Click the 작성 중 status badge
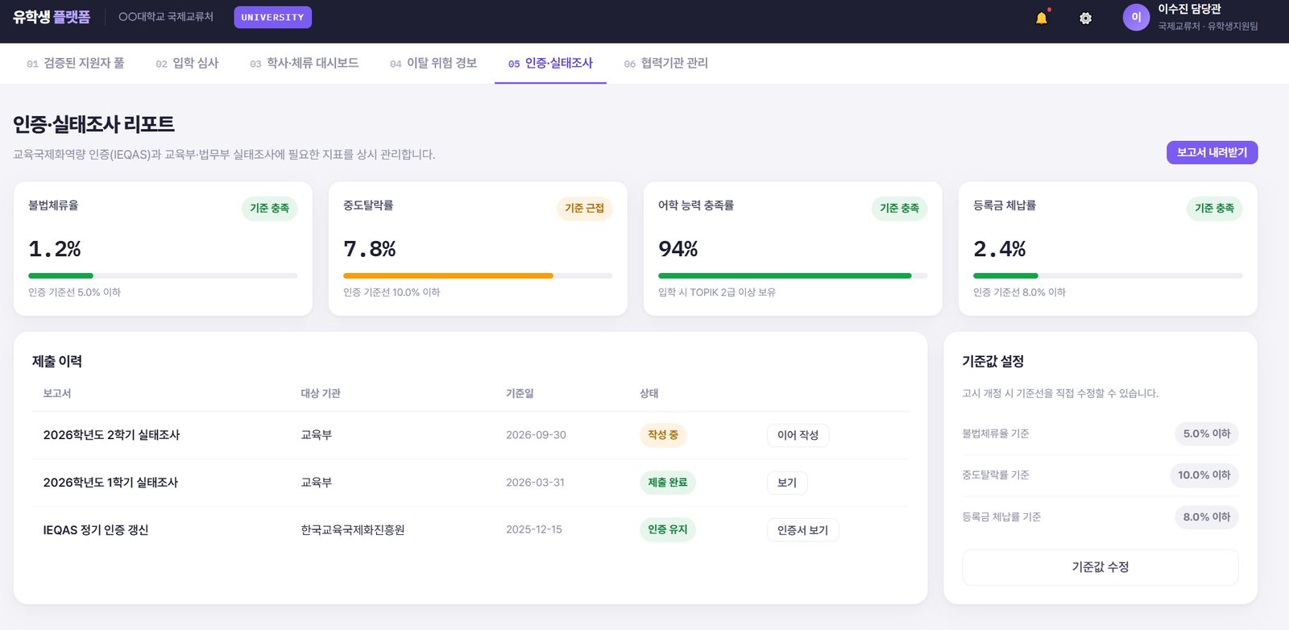The height and width of the screenshot is (630, 1289). [663, 435]
